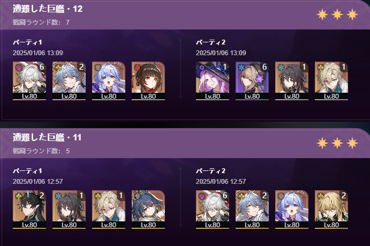Select white-haired E6 character in stage 11 Party 2

(213, 210)
